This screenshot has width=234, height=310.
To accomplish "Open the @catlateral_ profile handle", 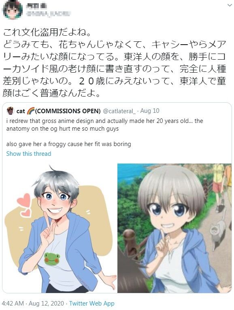I will [x=119, y=111].
